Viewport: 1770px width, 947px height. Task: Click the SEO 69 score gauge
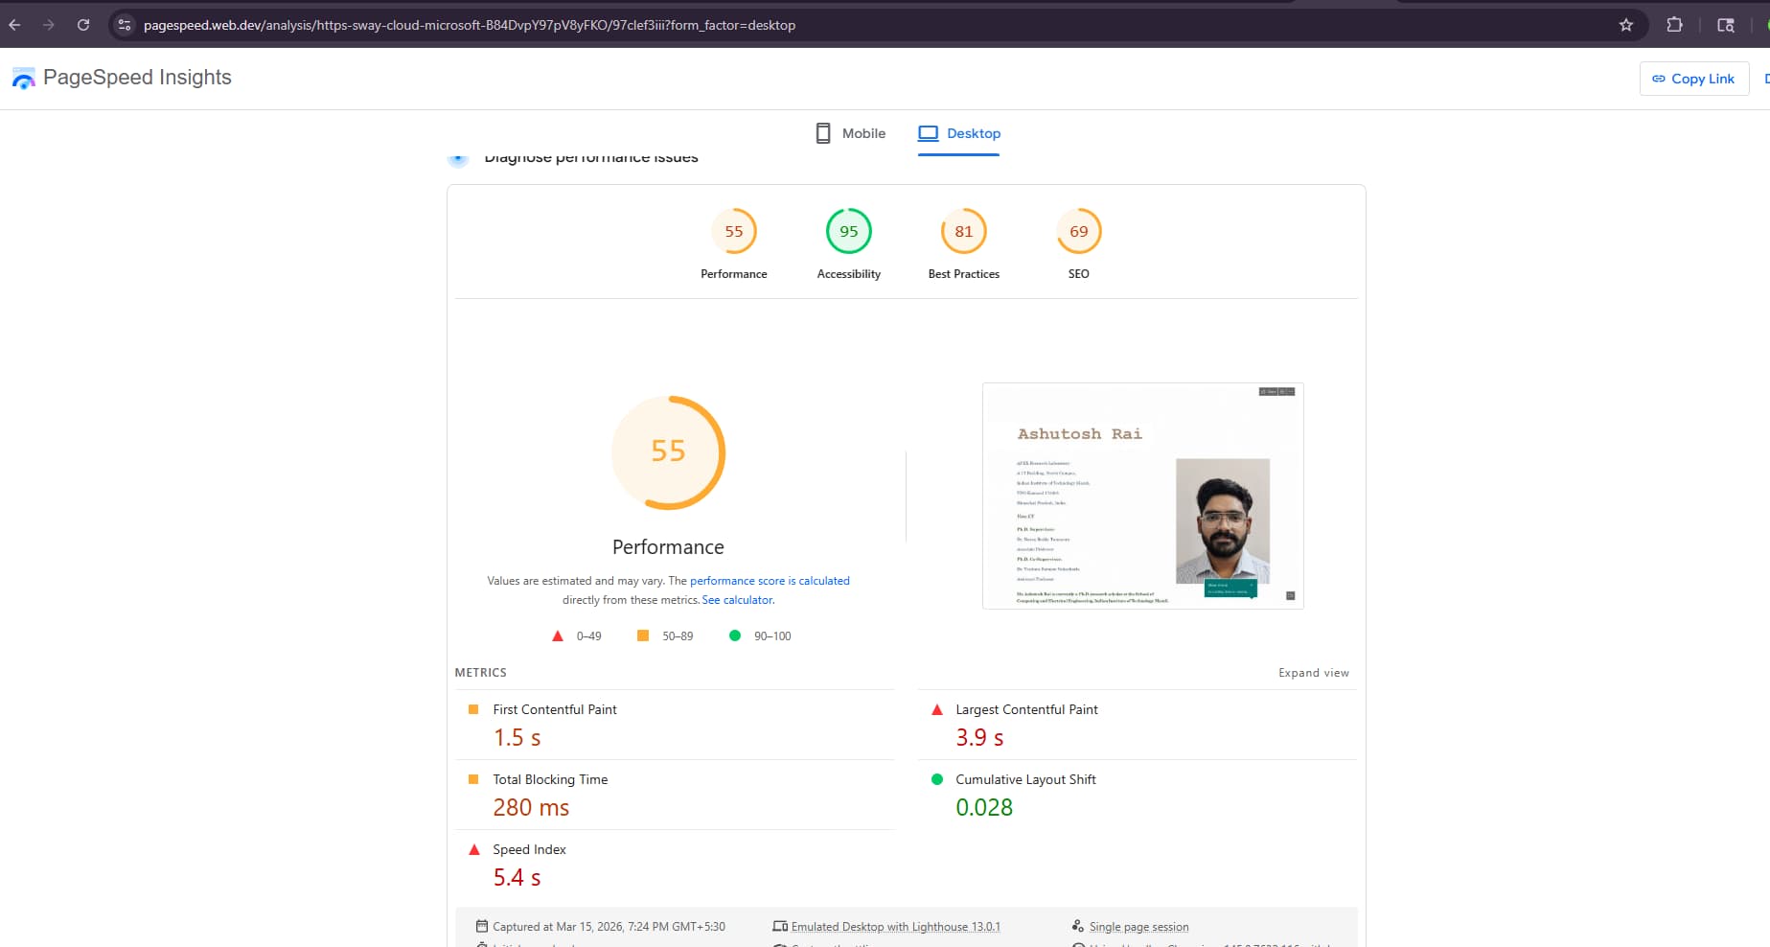pyautogui.click(x=1078, y=231)
